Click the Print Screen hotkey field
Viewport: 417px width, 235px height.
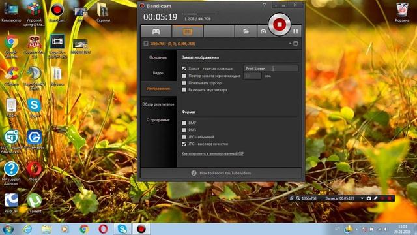point(270,69)
